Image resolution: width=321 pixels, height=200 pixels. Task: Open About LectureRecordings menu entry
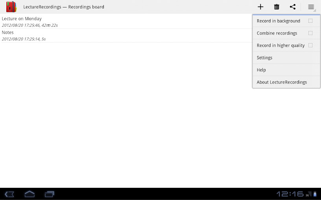coord(286,82)
